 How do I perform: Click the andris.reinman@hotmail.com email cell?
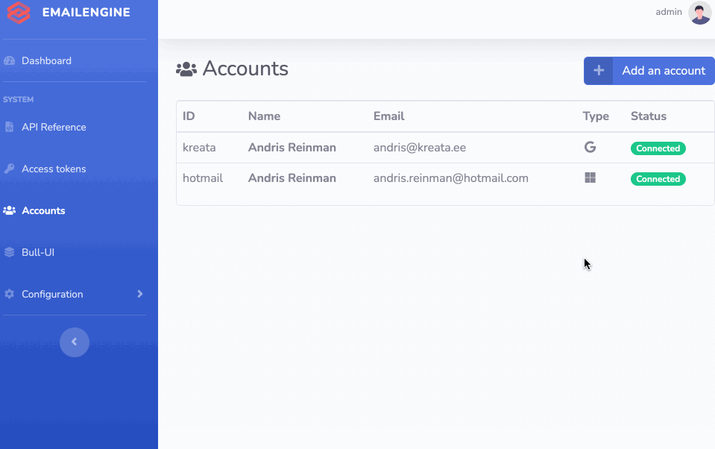(451, 178)
